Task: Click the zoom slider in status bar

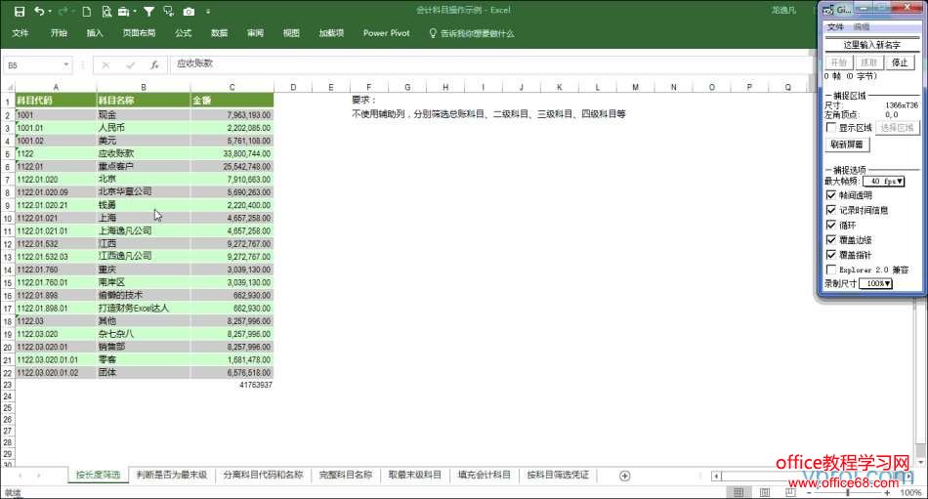Action: click(x=847, y=493)
